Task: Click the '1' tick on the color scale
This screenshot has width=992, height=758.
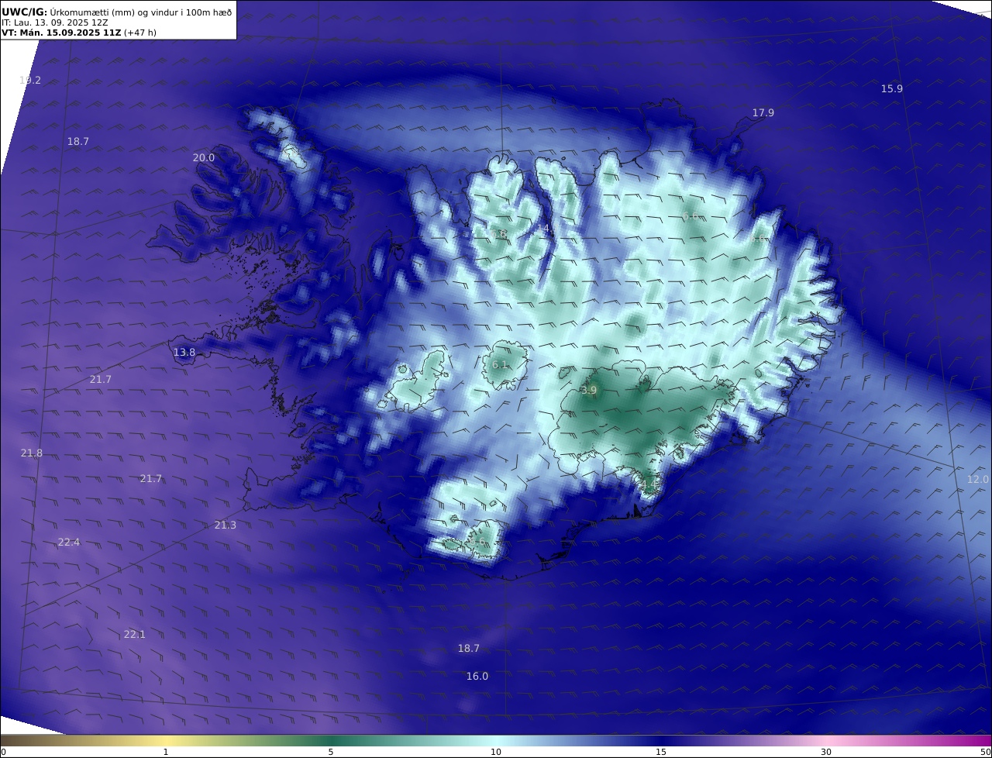Action: pyautogui.click(x=166, y=752)
